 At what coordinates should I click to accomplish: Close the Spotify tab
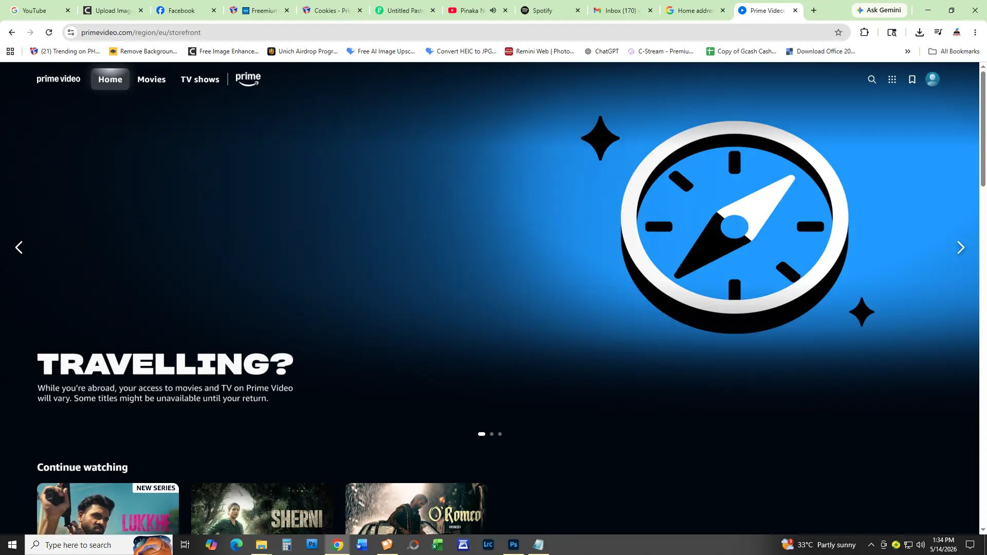pos(577,10)
